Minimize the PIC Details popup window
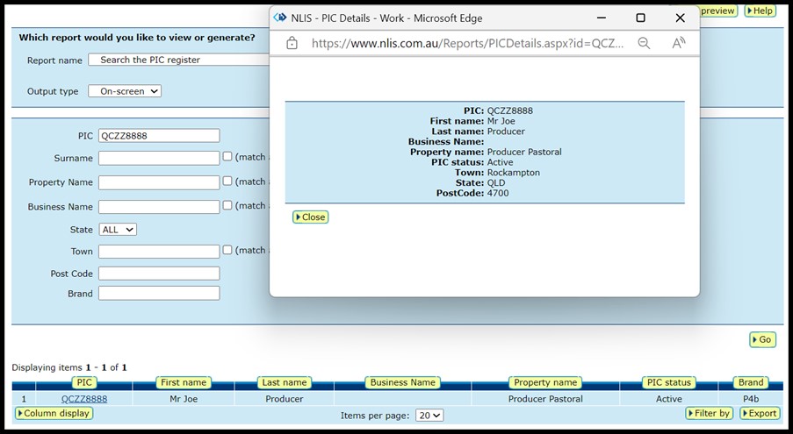793x434 pixels. click(602, 18)
